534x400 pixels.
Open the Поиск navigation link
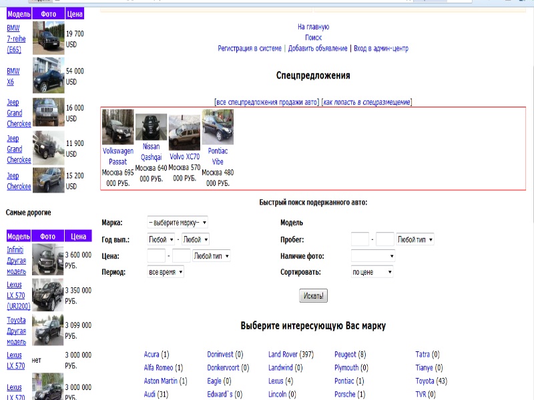click(313, 37)
